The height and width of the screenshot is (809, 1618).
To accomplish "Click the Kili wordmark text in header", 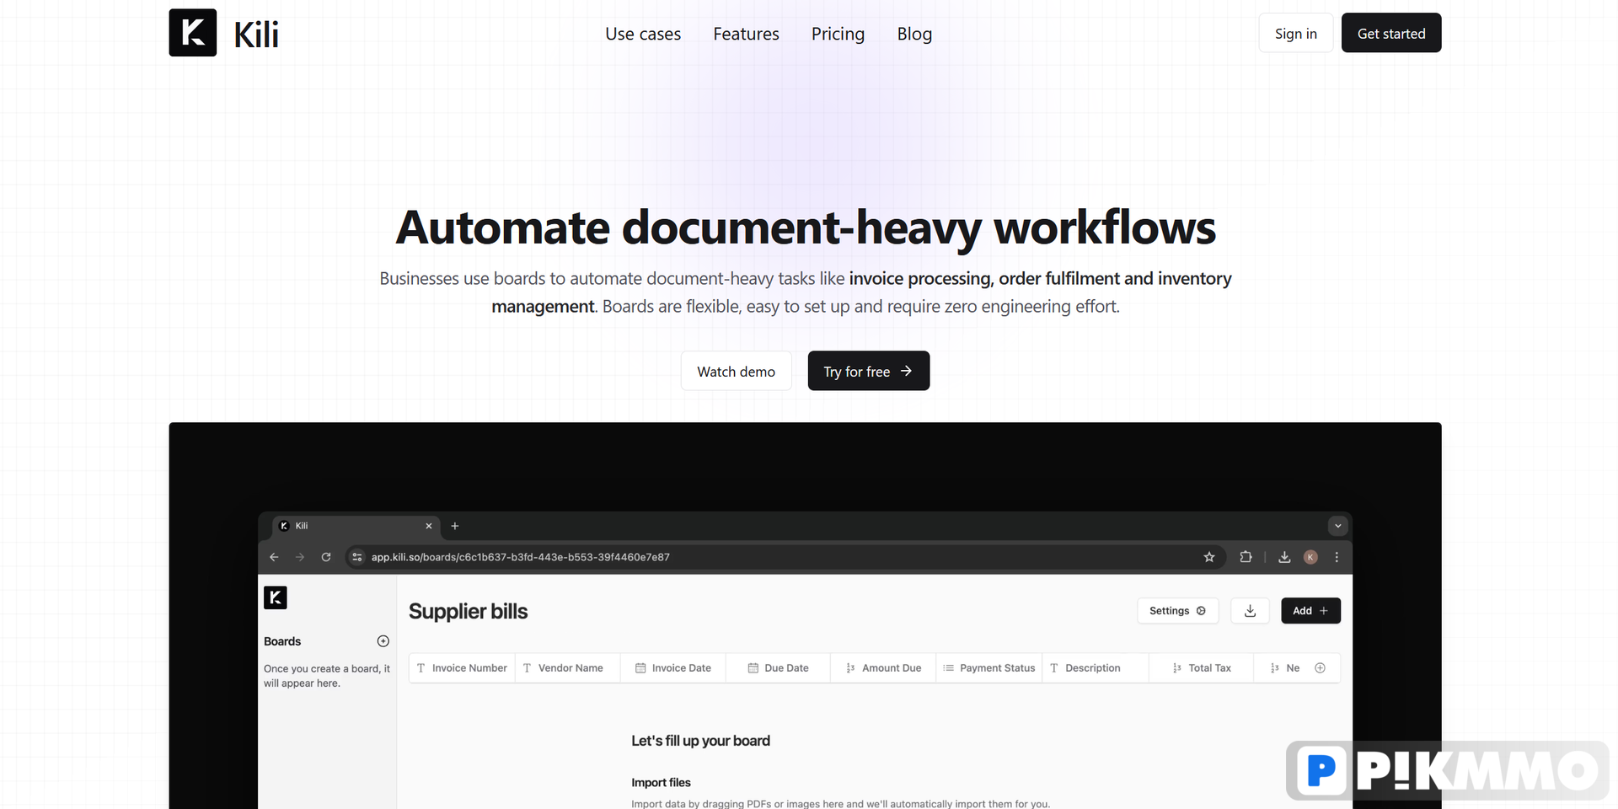I will point(256,35).
